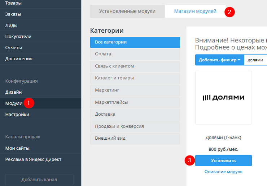The height and width of the screenshot is (186, 267).
Task: Click the Добавить канал button
Action: [39, 180]
